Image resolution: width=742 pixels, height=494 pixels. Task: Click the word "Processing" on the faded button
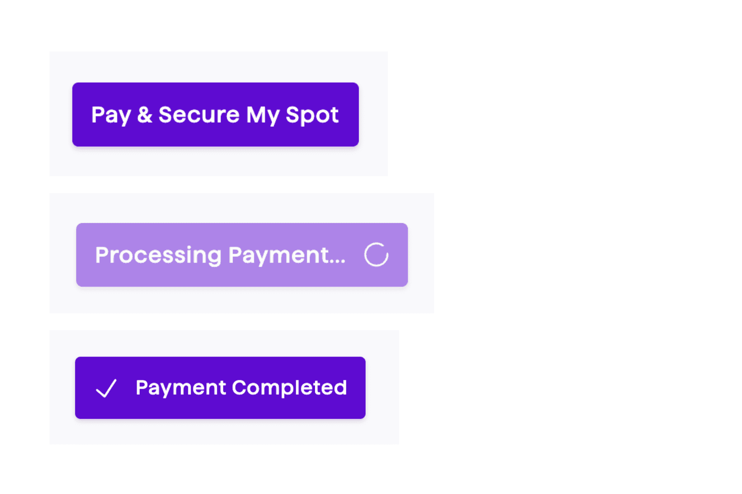pyautogui.click(x=158, y=255)
